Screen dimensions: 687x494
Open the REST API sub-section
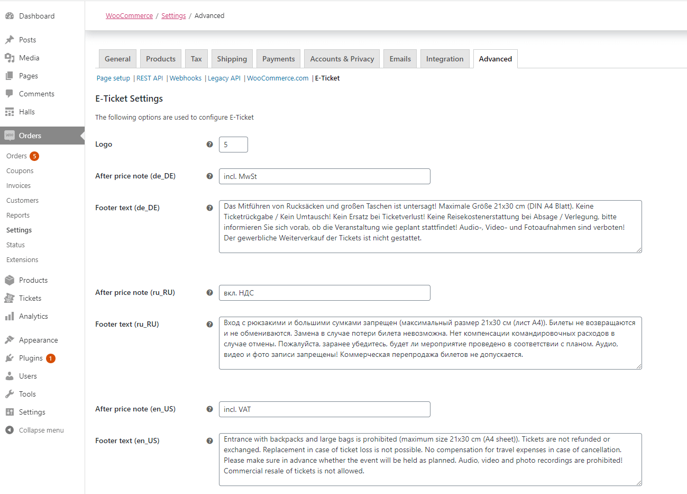150,78
